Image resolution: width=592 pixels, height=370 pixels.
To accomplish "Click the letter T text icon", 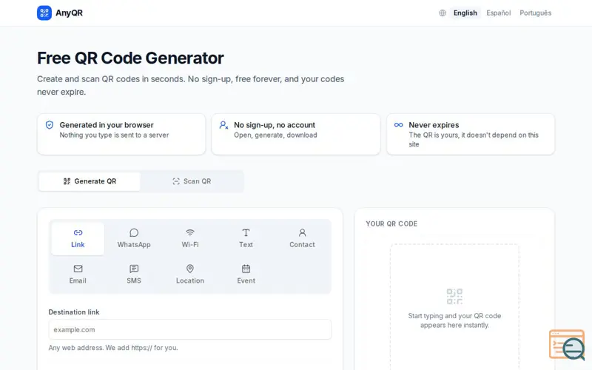I will tap(246, 232).
